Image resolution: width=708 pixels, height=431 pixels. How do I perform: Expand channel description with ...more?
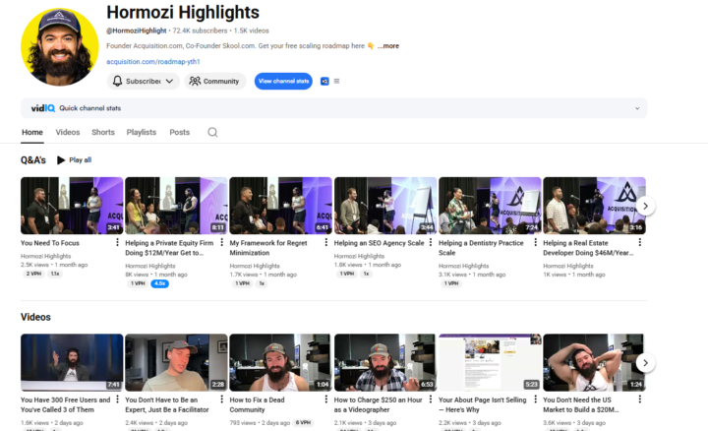pos(388,45)
